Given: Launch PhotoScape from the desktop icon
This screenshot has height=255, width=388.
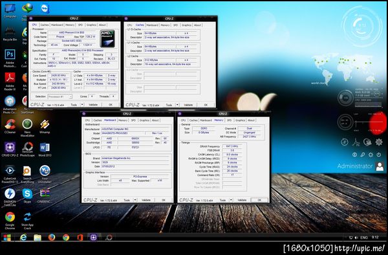Looking at the screenshot, I should 27,150.
